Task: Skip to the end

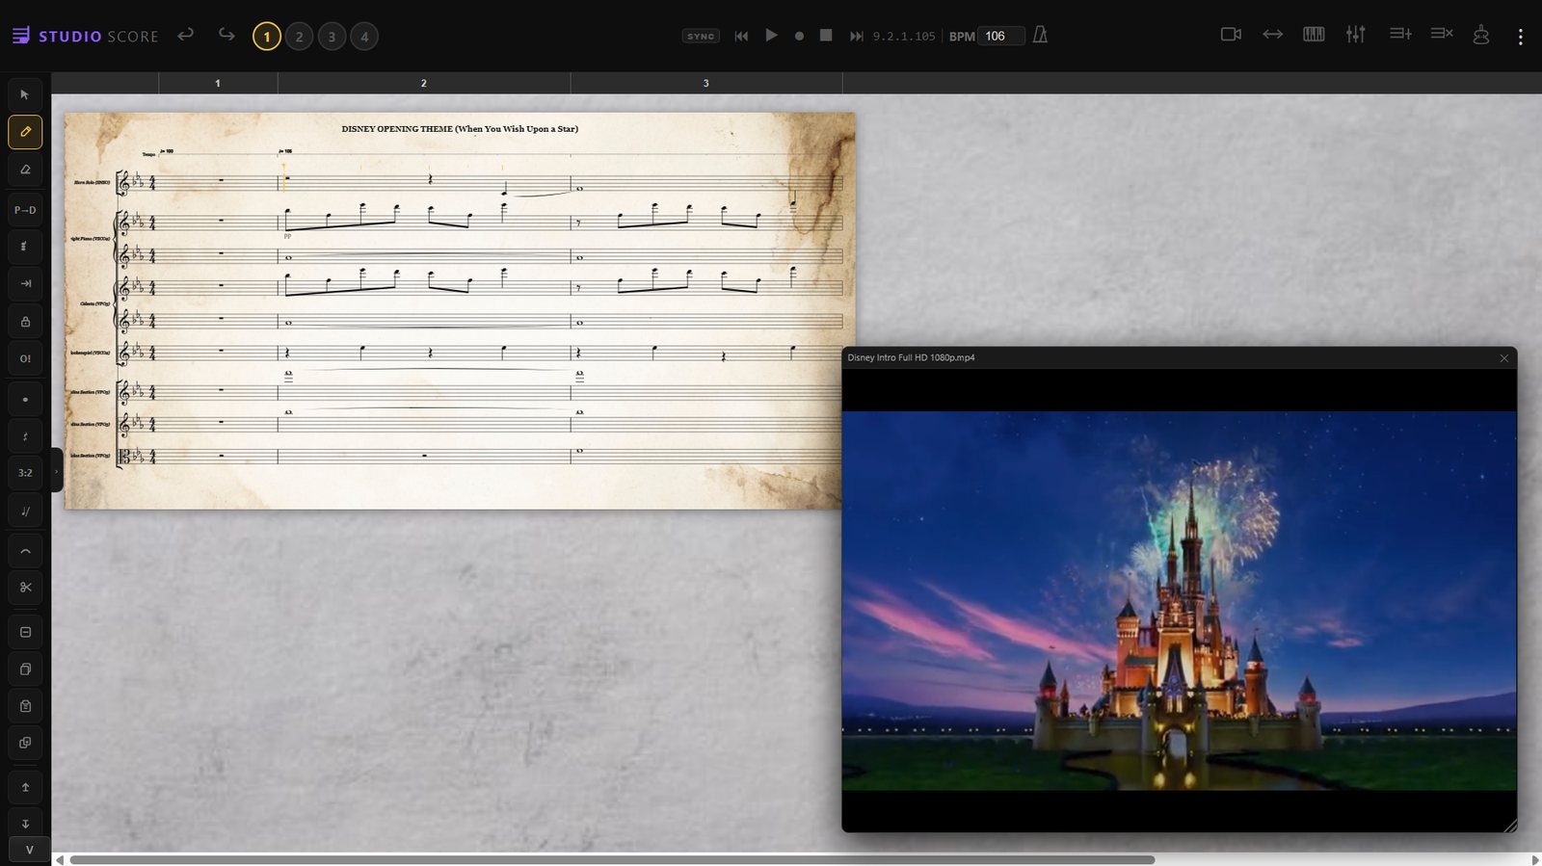Action: click(856, 36)
